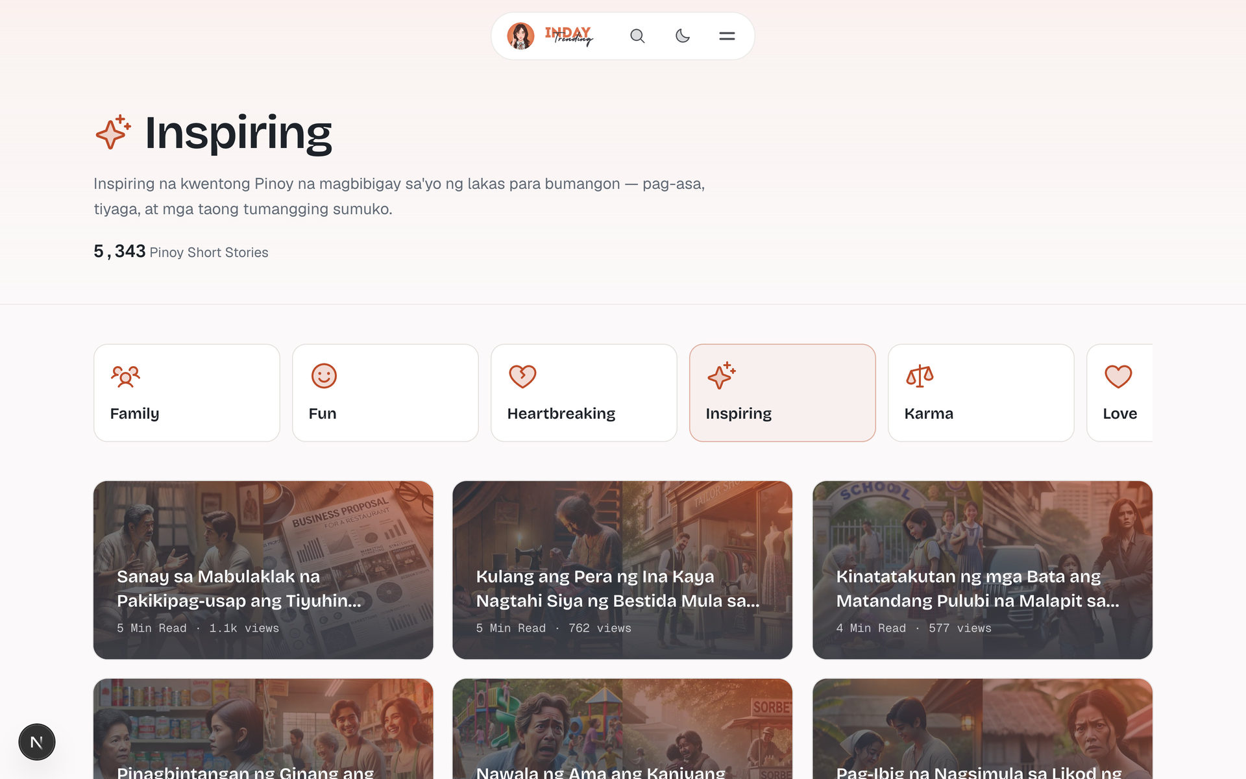Screen dimensions: 1246x779
Task: Click the Fun smiley icon
Action: pos(324,376)
